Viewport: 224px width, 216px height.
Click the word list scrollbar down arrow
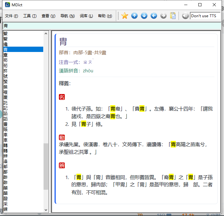click(x=46, y=210)
